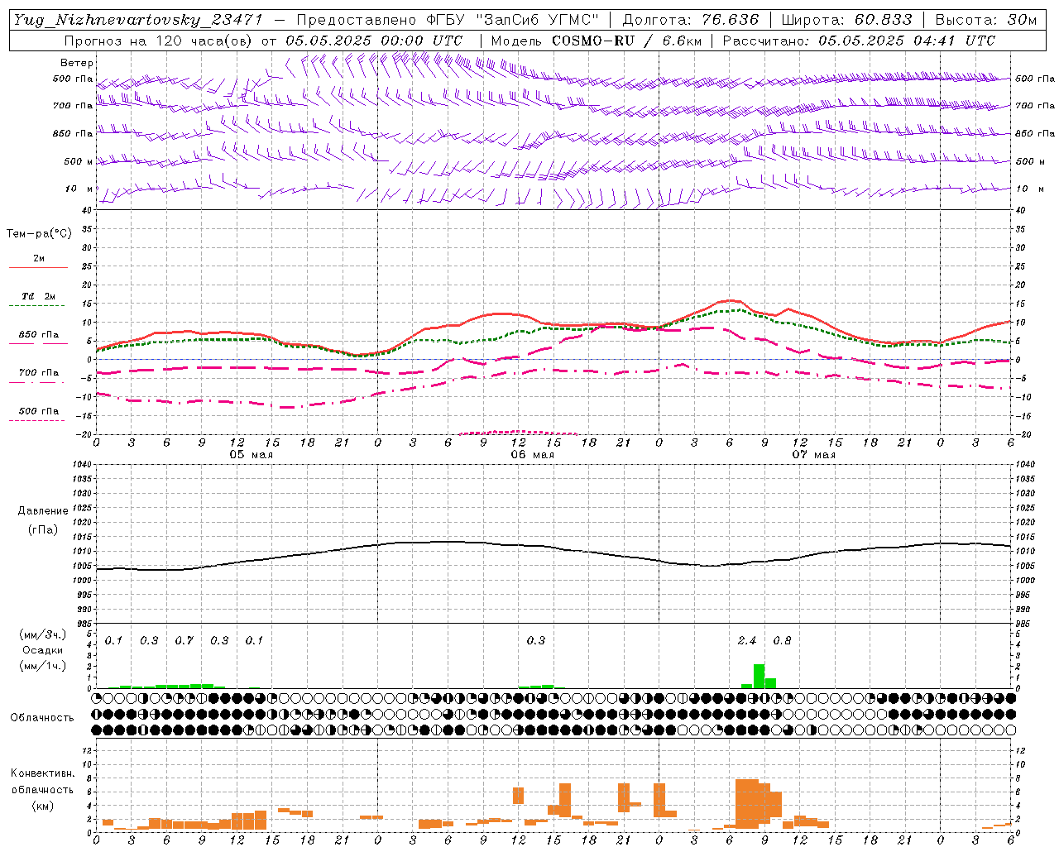Select the Долгота: 76.636 header field

(x=691, y=20)
